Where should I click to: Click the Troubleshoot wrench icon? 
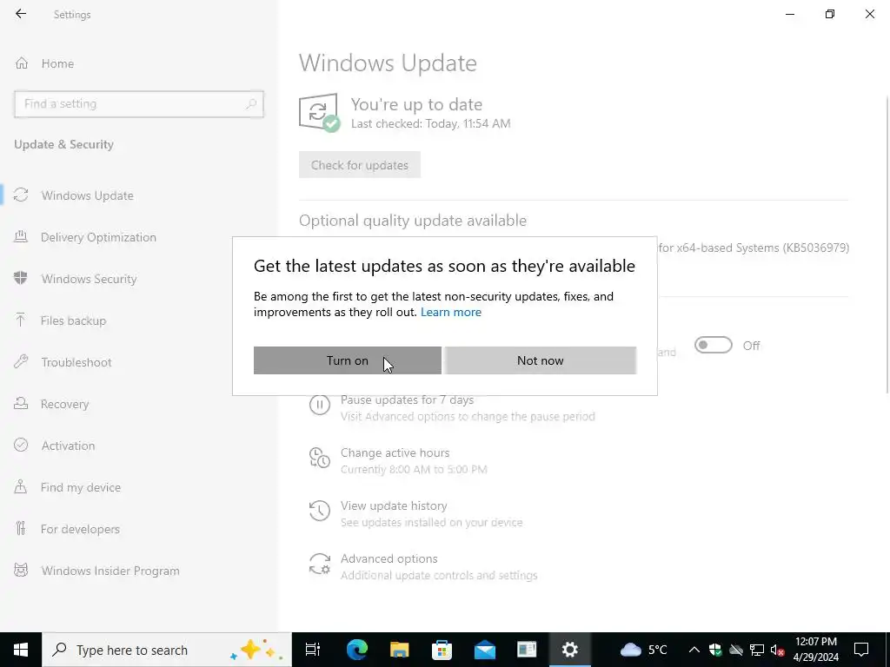point(21,361)
